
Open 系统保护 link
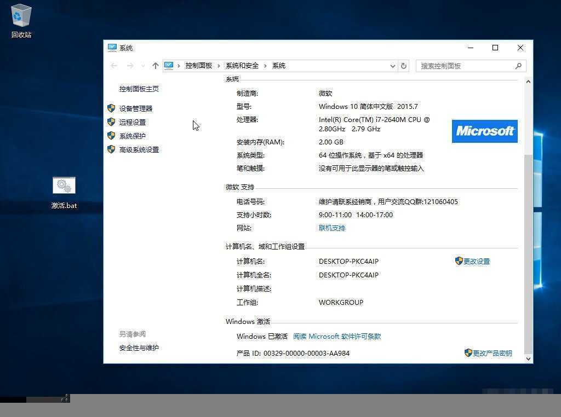133,136
